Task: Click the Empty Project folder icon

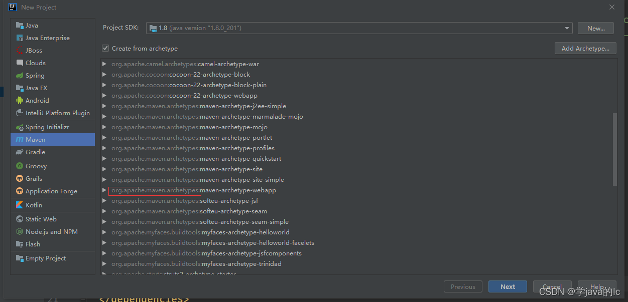Action: (20, 258)
